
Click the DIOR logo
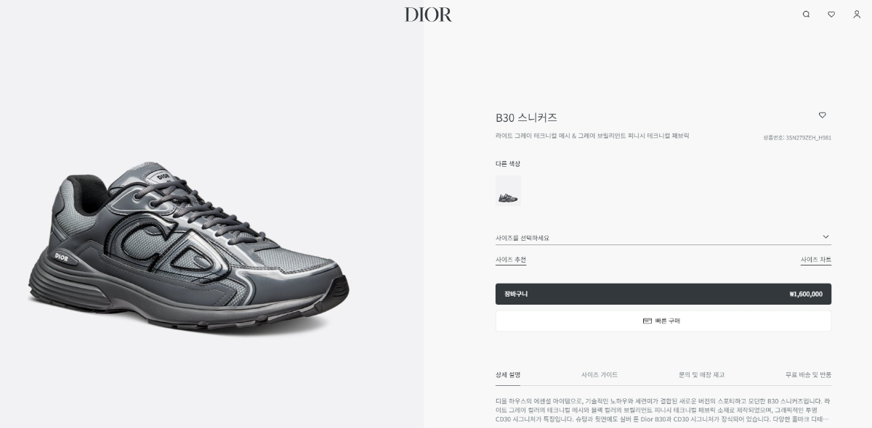pyautogui.click(x=428, y=15)
